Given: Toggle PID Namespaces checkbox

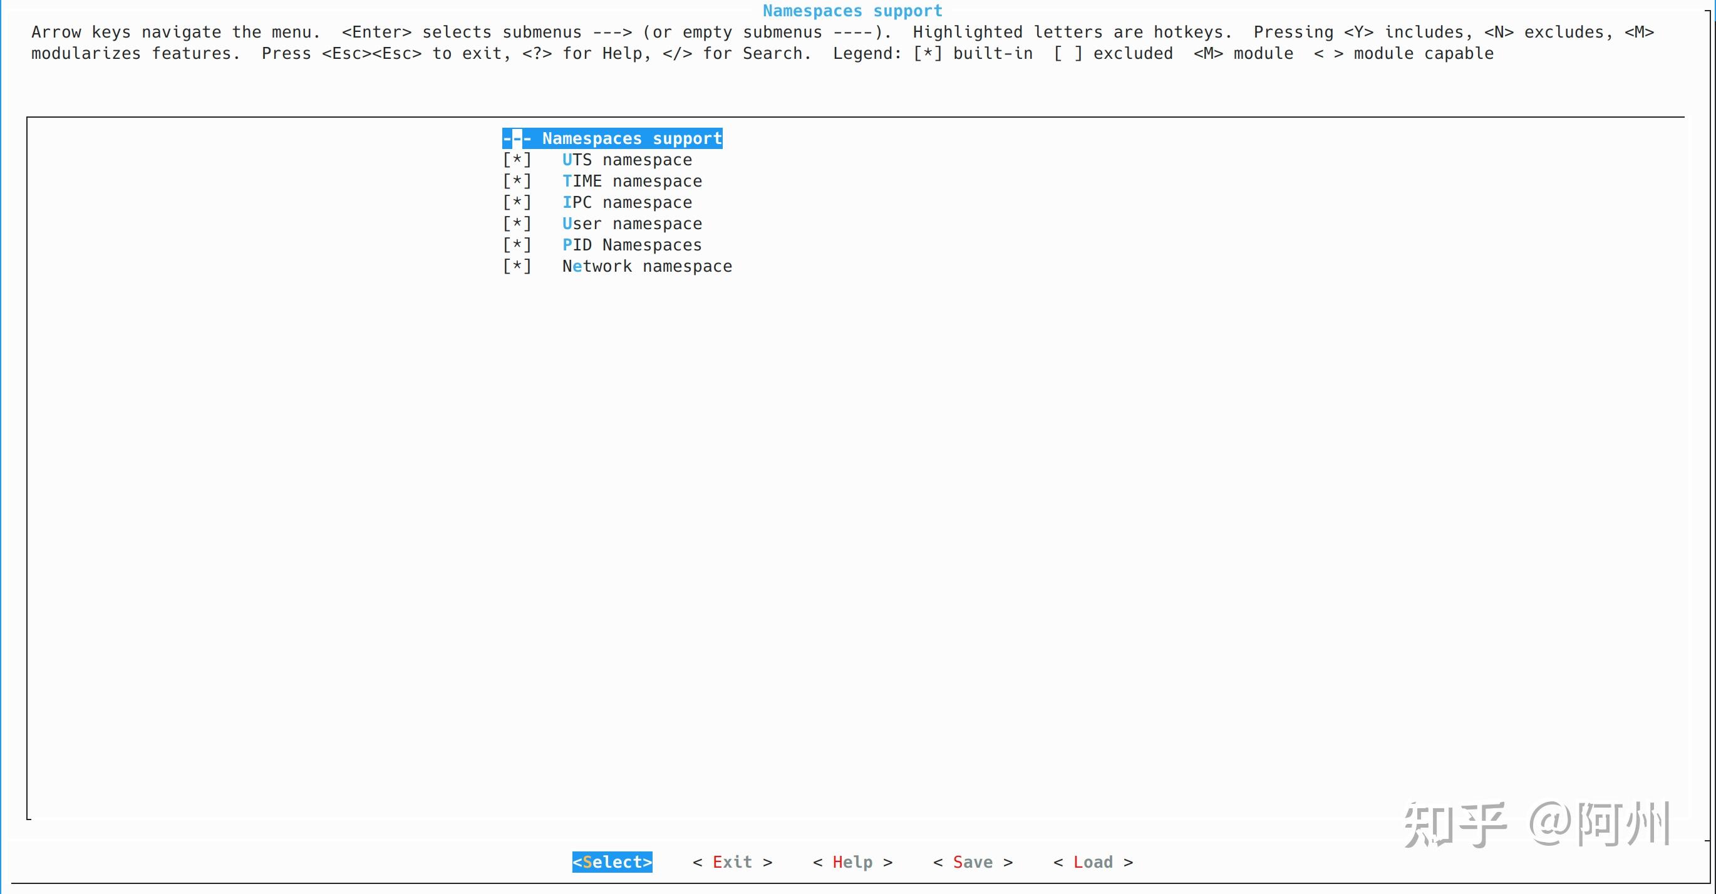Looking at the screenshot, I should [x=517, y=245].
